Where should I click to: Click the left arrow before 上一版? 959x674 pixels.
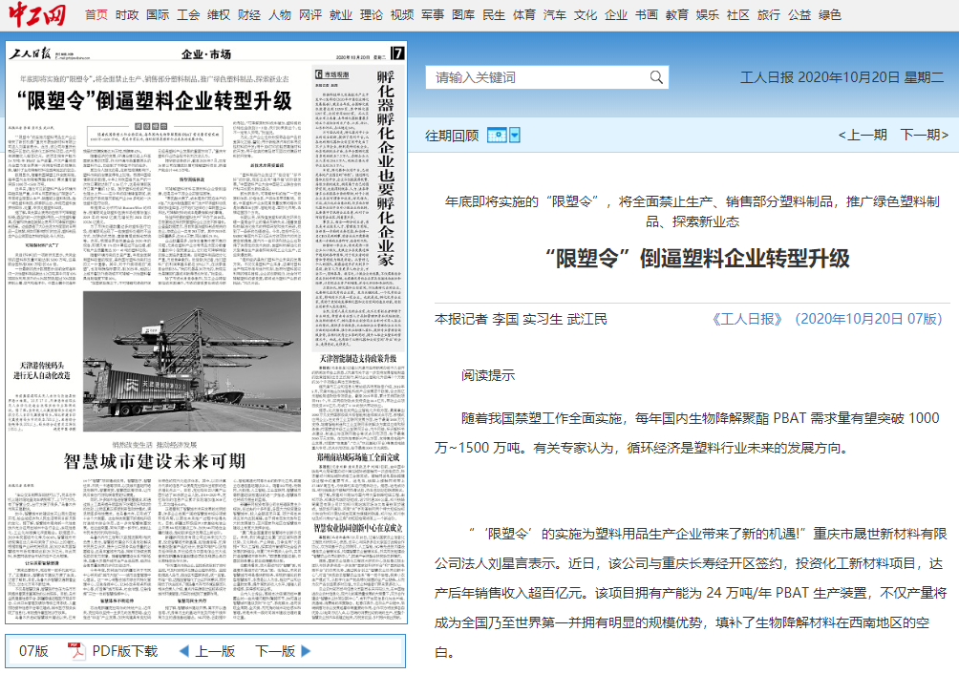[183, 651]
